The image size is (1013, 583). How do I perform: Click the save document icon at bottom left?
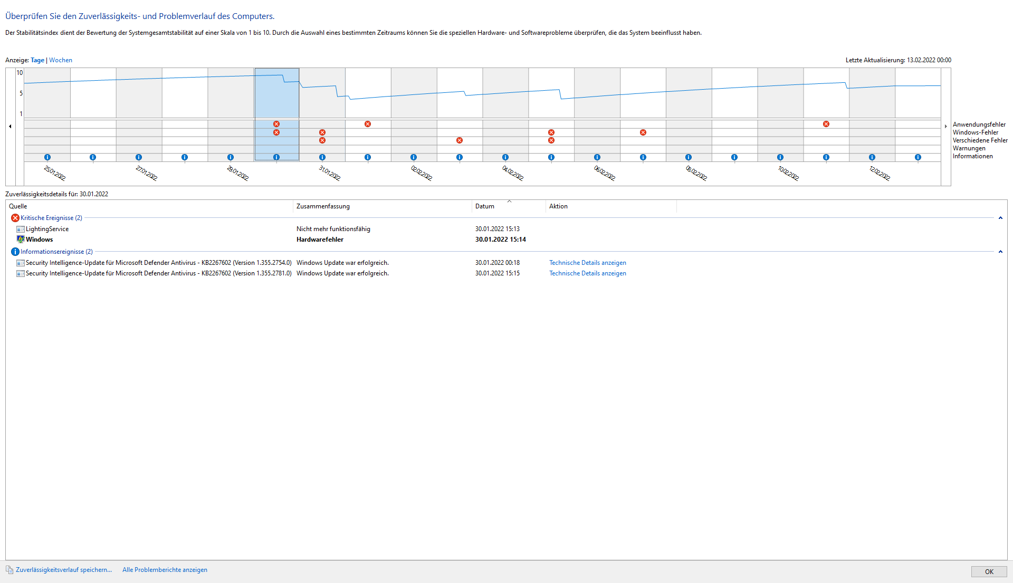[9, 570]
